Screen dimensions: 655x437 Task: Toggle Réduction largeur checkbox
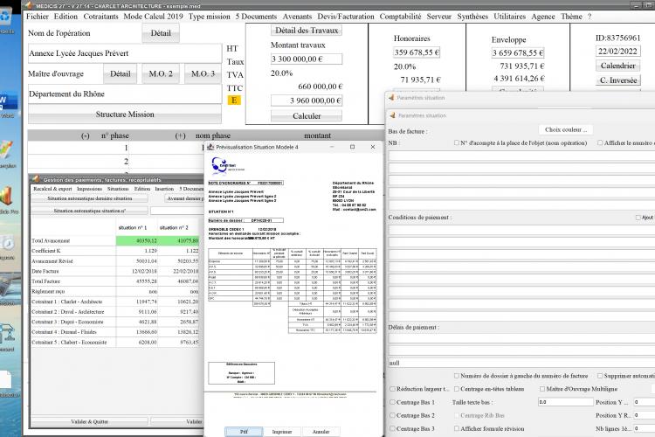(392, 389)
